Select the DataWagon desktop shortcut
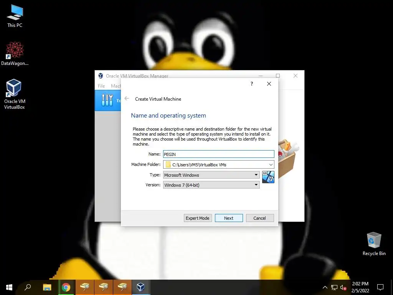The width and height of the screenshot is (393, 295). 15,54
